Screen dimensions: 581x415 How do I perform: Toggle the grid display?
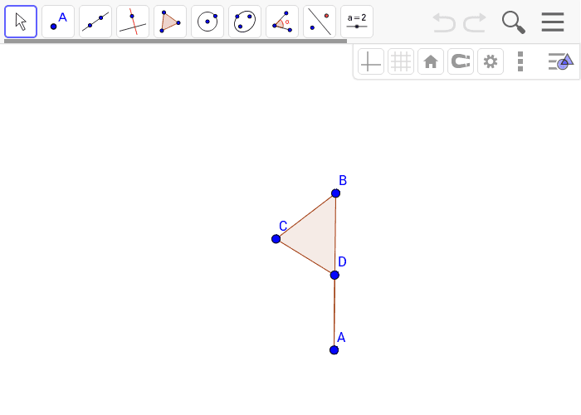coord(401,61)
